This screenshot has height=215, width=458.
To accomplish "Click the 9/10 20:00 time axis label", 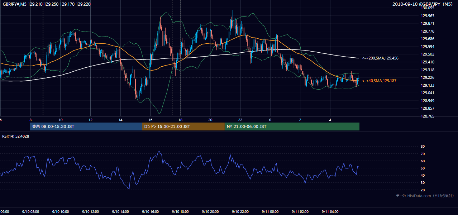I will 210,212.
